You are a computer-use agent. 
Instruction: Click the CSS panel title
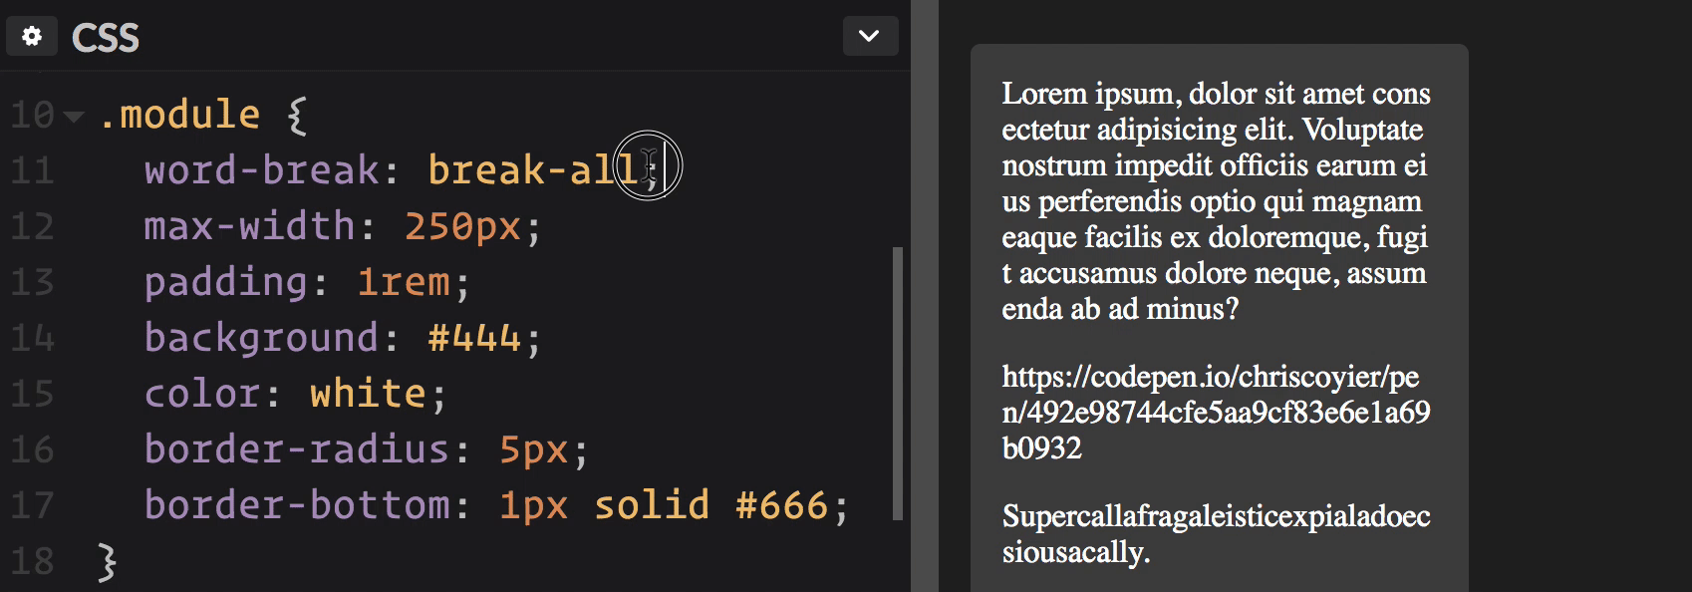[106, 38]
